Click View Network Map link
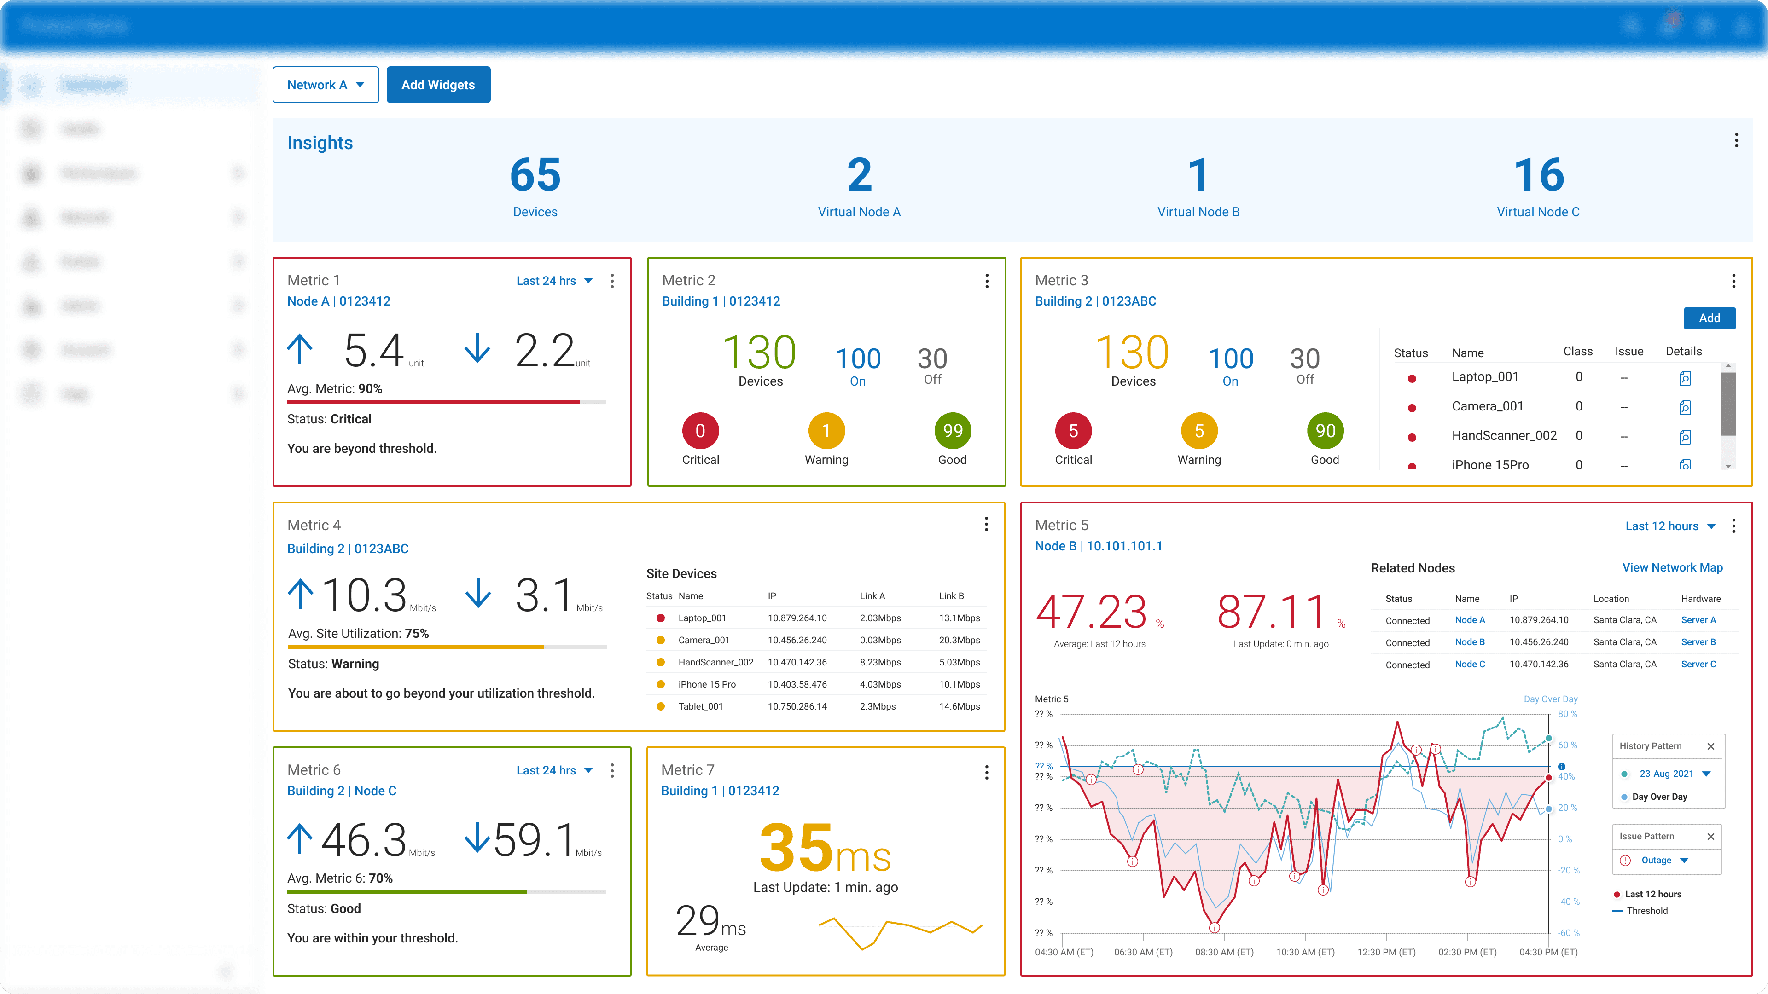Image resolution: width=1768 pixels, height=994 pixels. tap(1672, 567)
